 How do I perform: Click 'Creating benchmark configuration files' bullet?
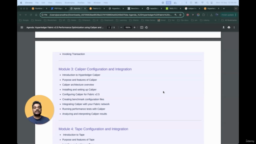pos(83,99)
